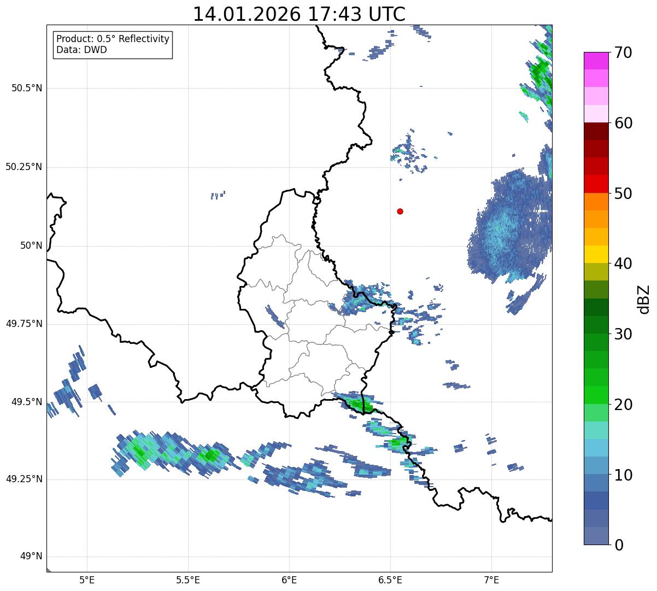Click the "Data: DWD" legend line

pyautogui.click(x=81, y=50)
